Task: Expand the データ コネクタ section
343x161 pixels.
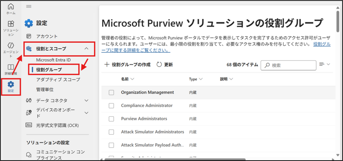Action: click(x=86, y=101)
